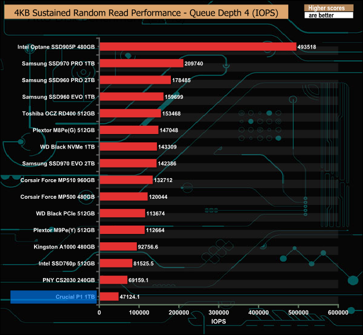This screenshot has width=363, height=335.
Task: Select the 'WD Black NVMe 1TB' label
Action: tap(68, 147)
